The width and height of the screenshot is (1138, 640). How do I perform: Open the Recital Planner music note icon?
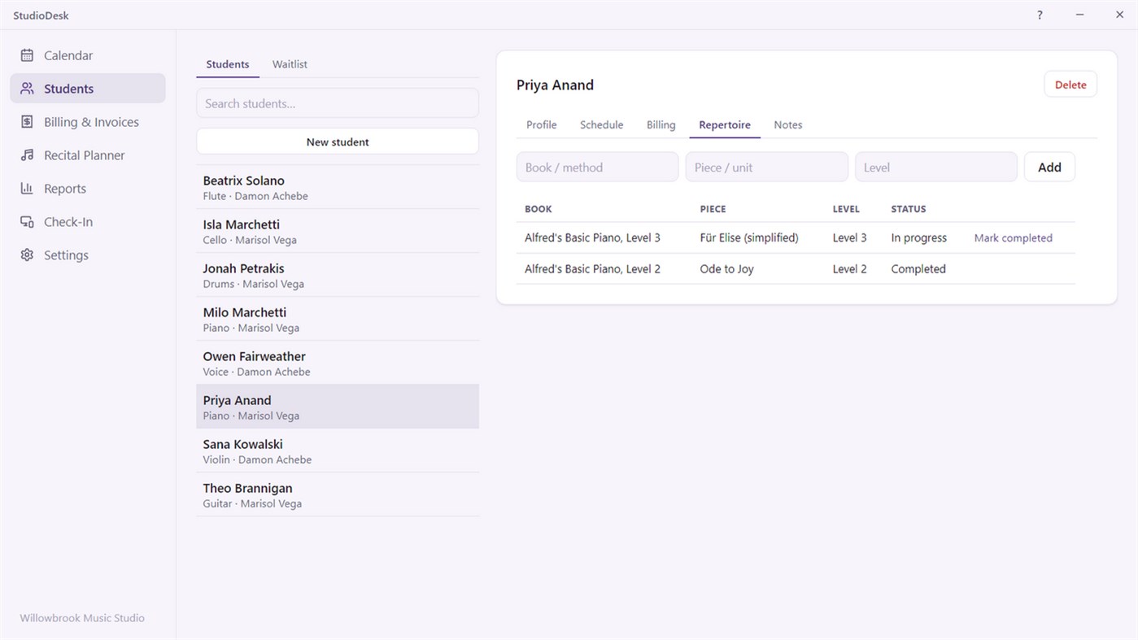point(27,155)
